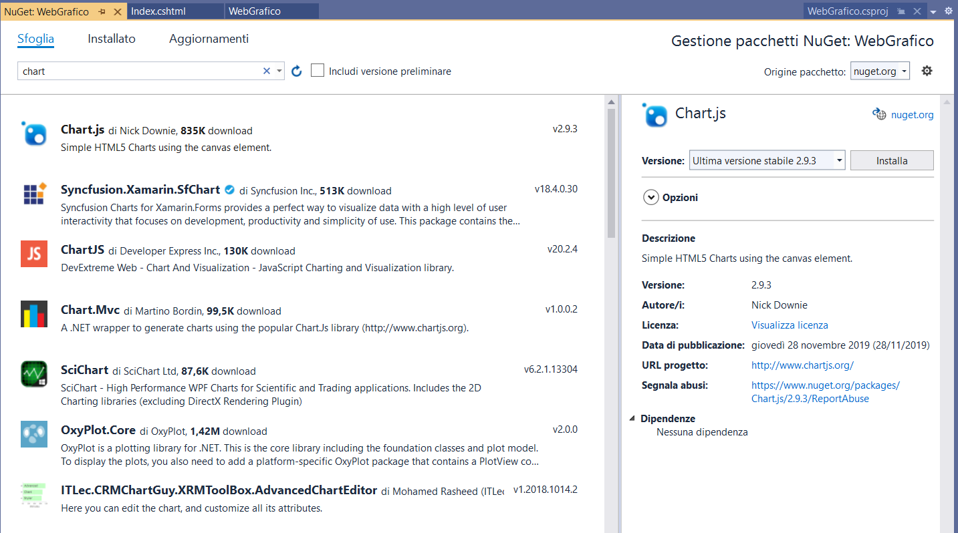Click the Chart.Mvc bar chart icon
The image size is (958, 533).
point(34,314)
